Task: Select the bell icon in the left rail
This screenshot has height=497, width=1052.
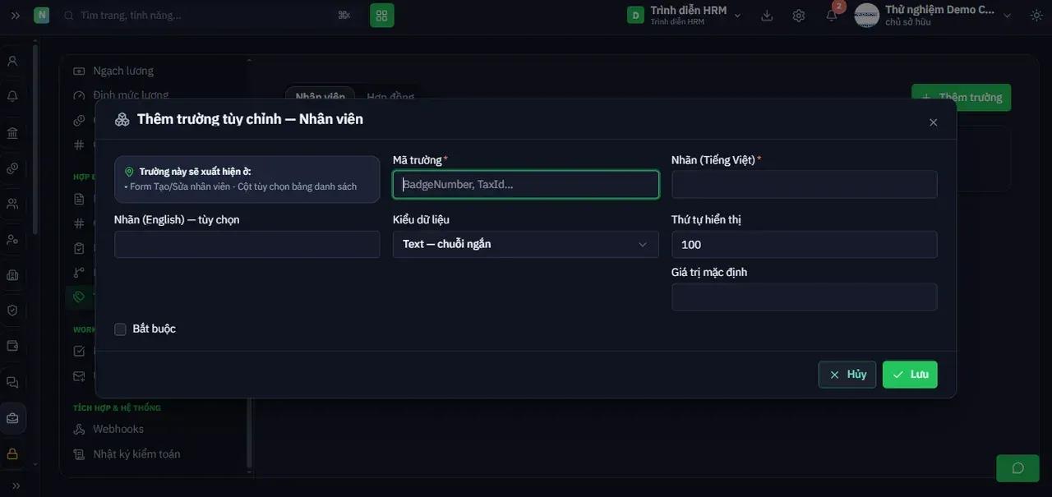Action: 12,97
